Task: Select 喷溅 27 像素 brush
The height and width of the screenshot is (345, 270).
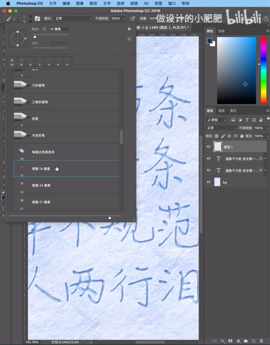Action: (x=66, y=202)
